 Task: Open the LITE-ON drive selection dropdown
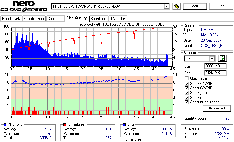(x=110, y=6)
